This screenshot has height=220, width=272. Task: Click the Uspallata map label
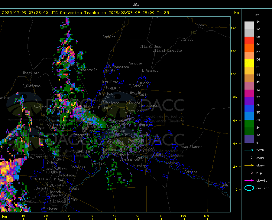click(x=31, y=73)
